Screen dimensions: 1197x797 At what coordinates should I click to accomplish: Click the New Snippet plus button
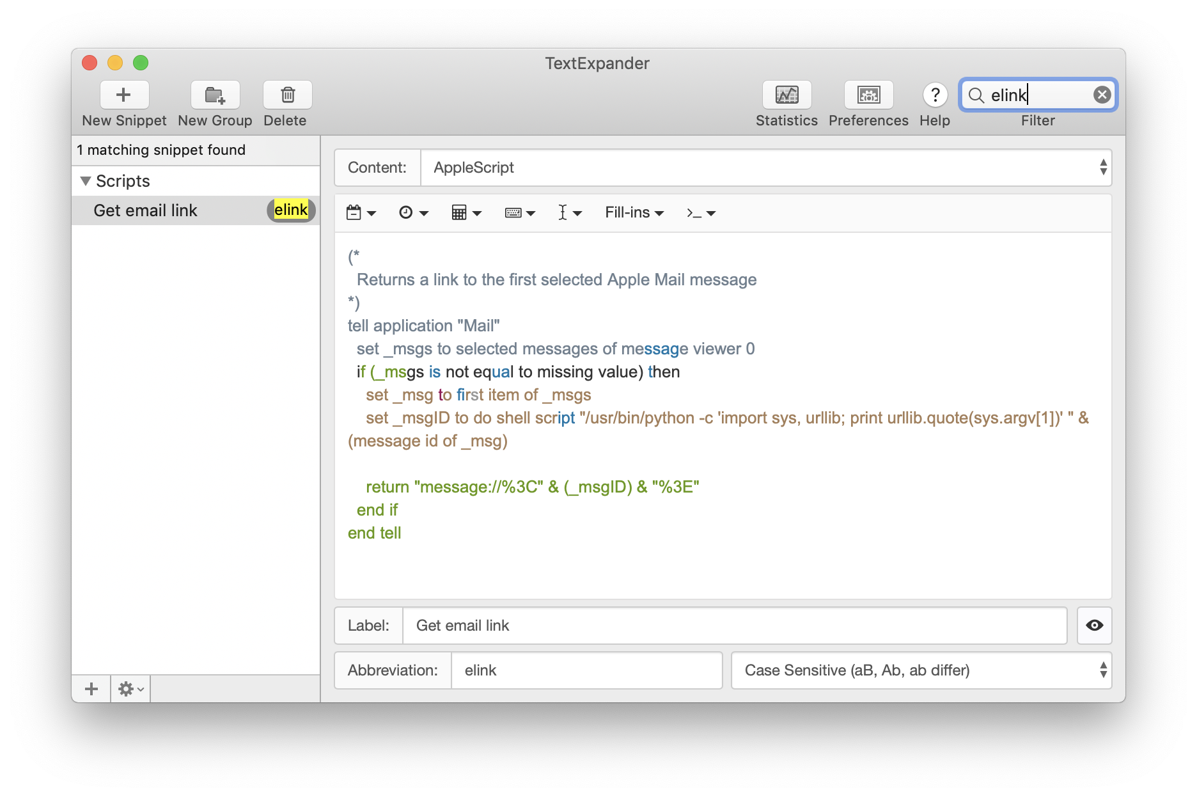pyautogui.click(x=124, y=95)
